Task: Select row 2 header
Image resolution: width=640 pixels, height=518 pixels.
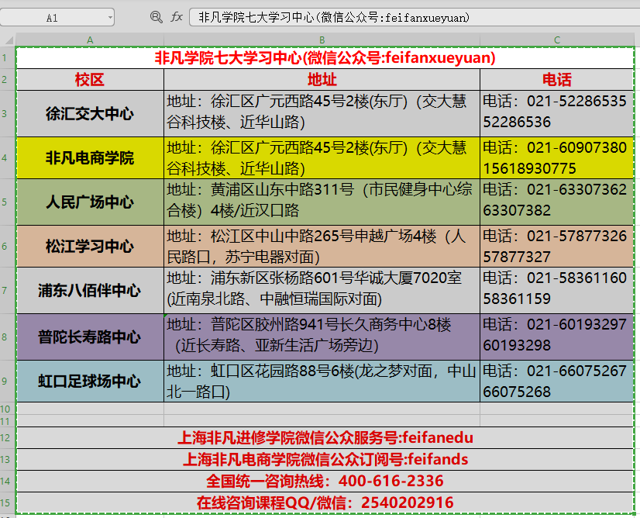Action: [x=7, y=79]
